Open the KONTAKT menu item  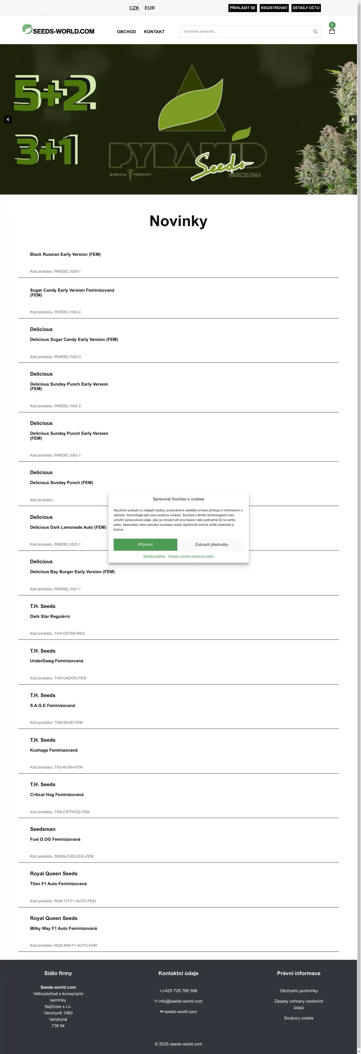pos(154,32)
